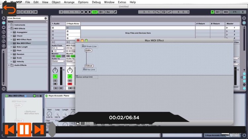Toggle the green computer MIDI keyboard button
This screenshot has width=248, height=139.
point(212,12)
